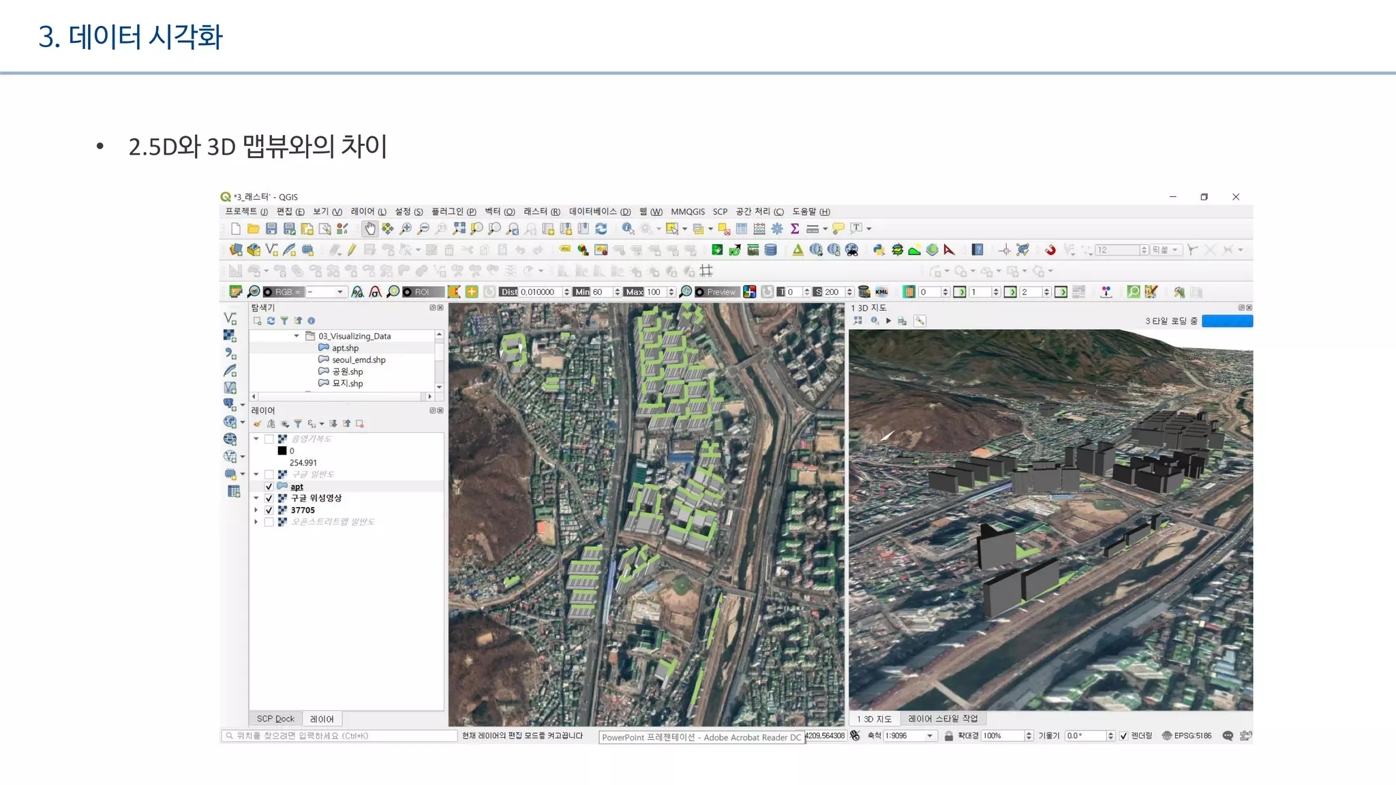Uncheck the apt layer visibility checkbox

pos(269,487)
